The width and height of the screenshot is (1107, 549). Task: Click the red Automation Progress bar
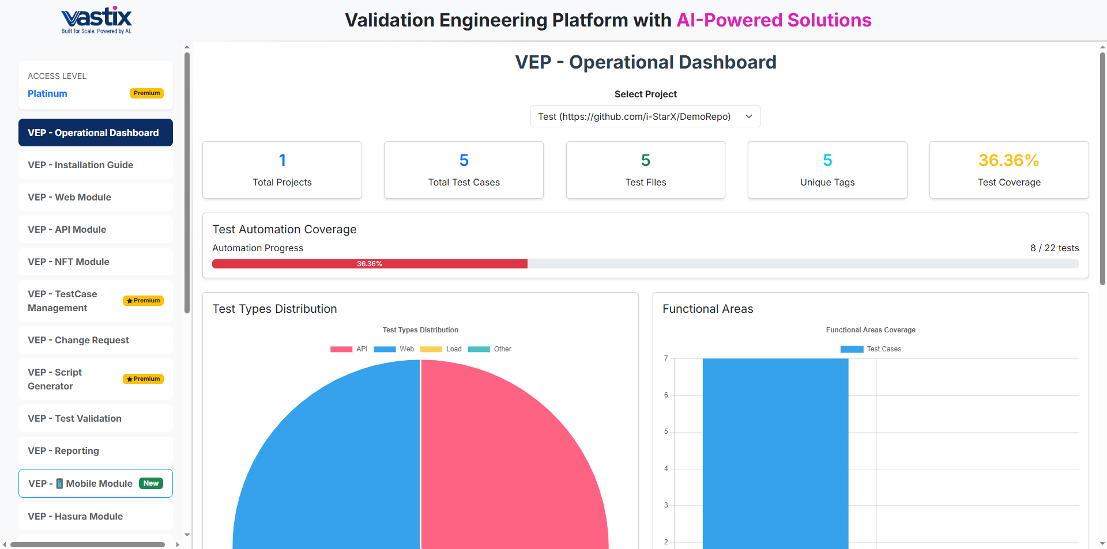370,264
